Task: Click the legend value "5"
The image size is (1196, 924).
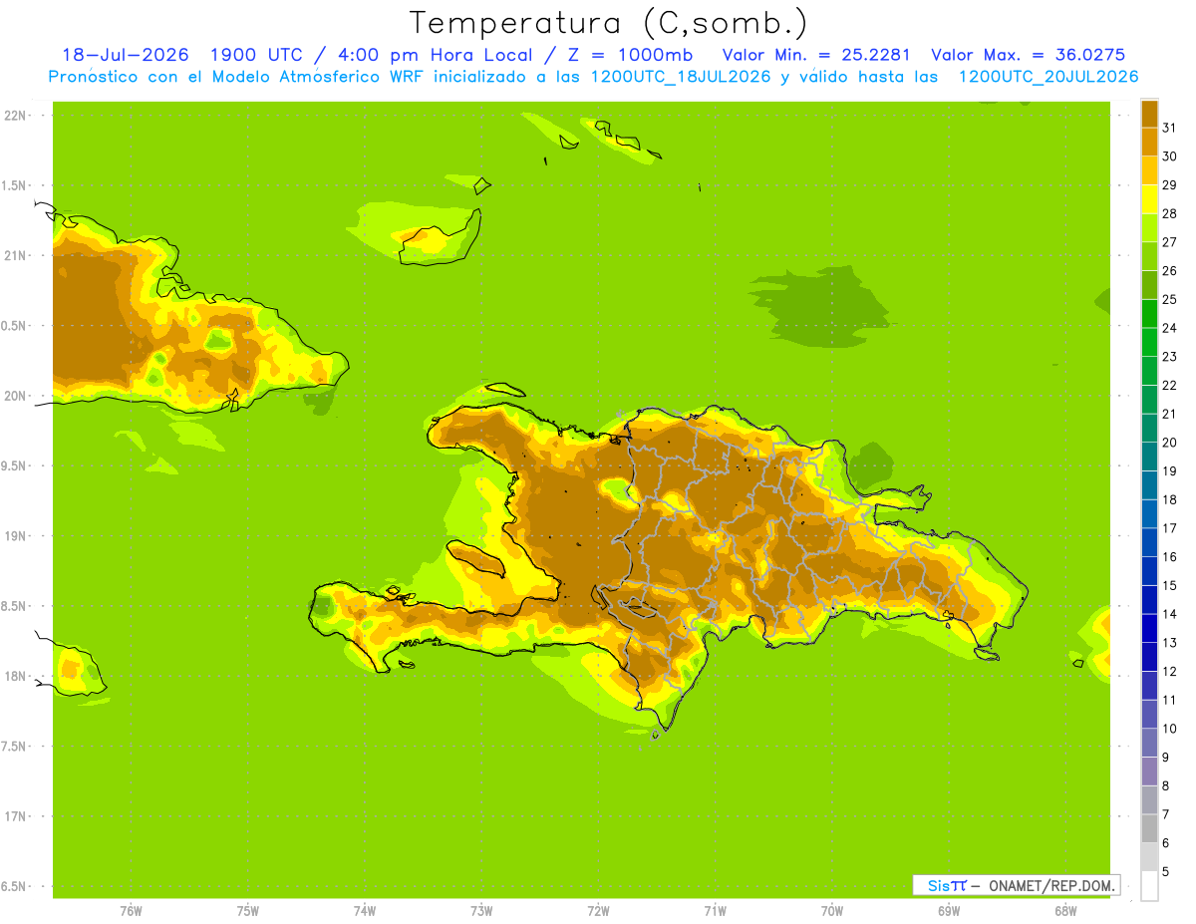Action: pos(1165,872)
